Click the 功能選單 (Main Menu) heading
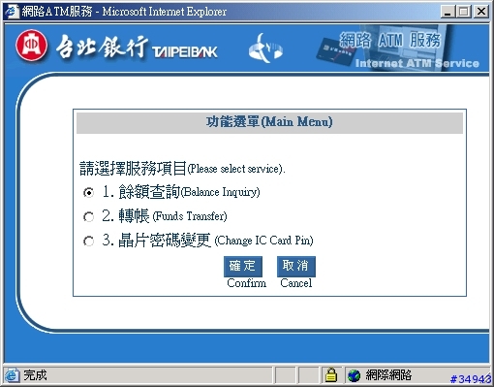 [x=269, y=122]
